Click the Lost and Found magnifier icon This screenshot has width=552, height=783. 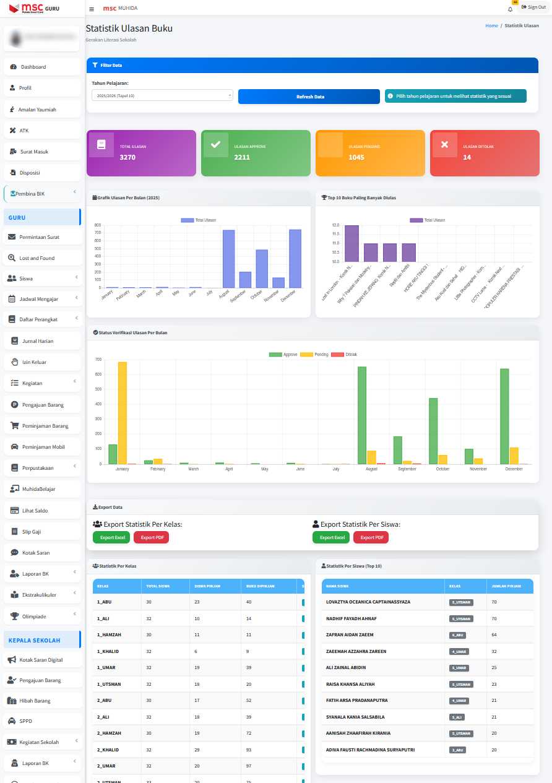coord(12,258)
